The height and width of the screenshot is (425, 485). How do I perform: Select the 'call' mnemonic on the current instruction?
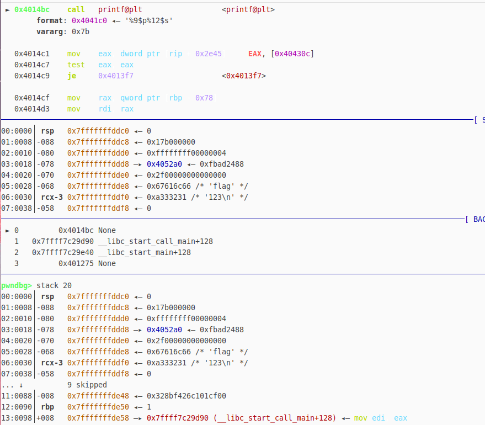click(76, 9)
